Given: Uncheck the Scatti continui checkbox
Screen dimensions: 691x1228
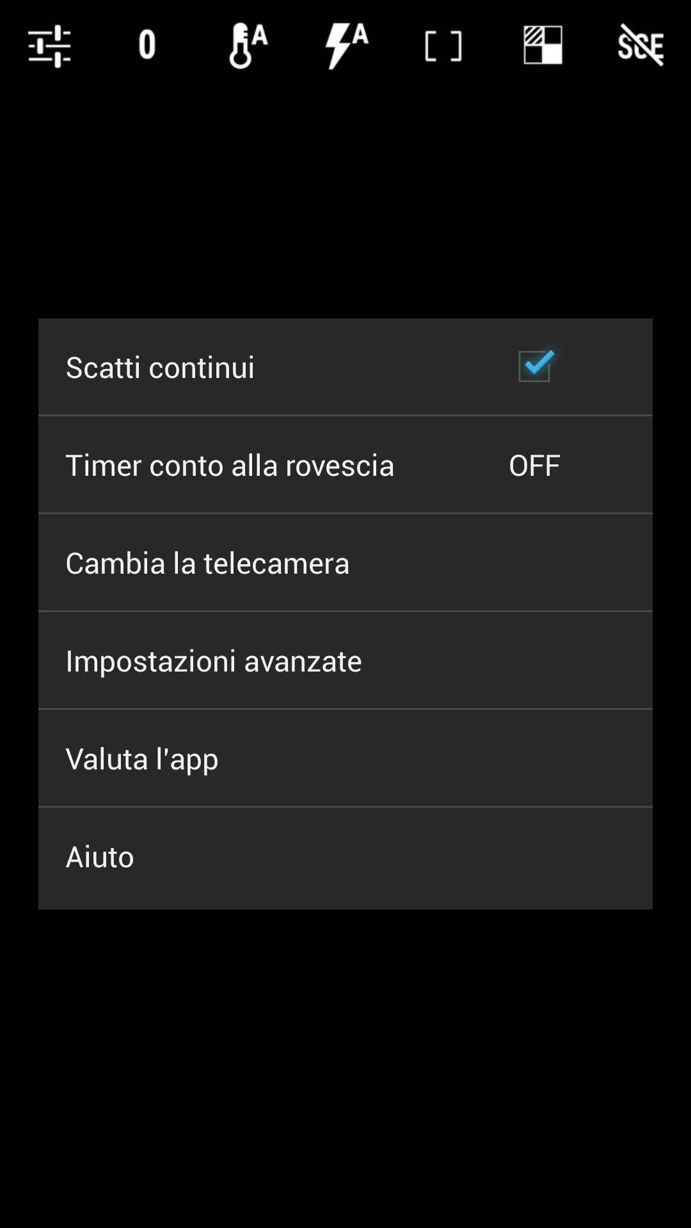Looking at the screenshot, I should pyautogui.click(x=535, y=366).
